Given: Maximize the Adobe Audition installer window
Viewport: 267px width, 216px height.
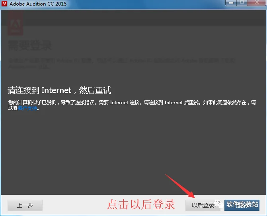Looking at the screenshot, I should pyautogui.click(x=242, y=2).
